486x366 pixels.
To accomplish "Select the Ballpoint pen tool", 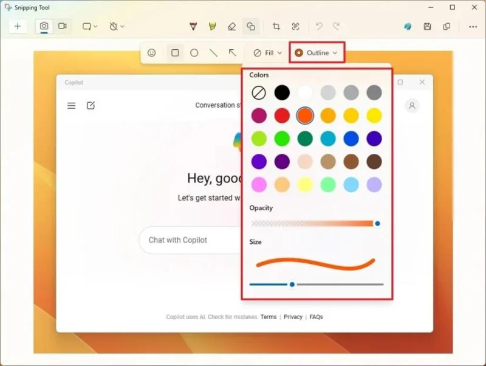I will click(x=193, y=26).
